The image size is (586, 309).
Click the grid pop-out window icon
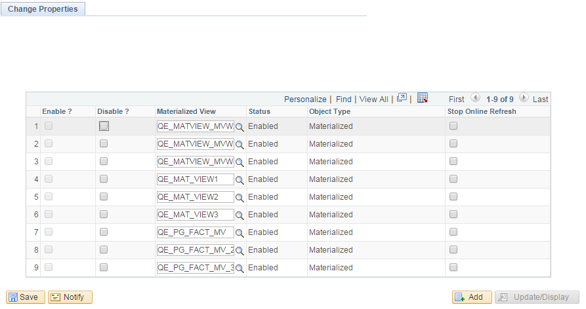click(x=403, y=98)
